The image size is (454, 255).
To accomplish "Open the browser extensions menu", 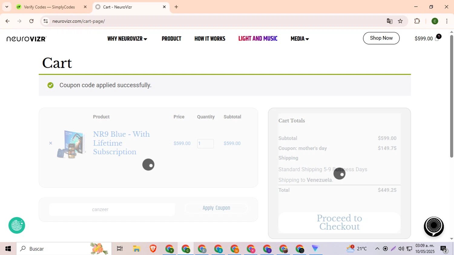I will click(x=417, y=21).
